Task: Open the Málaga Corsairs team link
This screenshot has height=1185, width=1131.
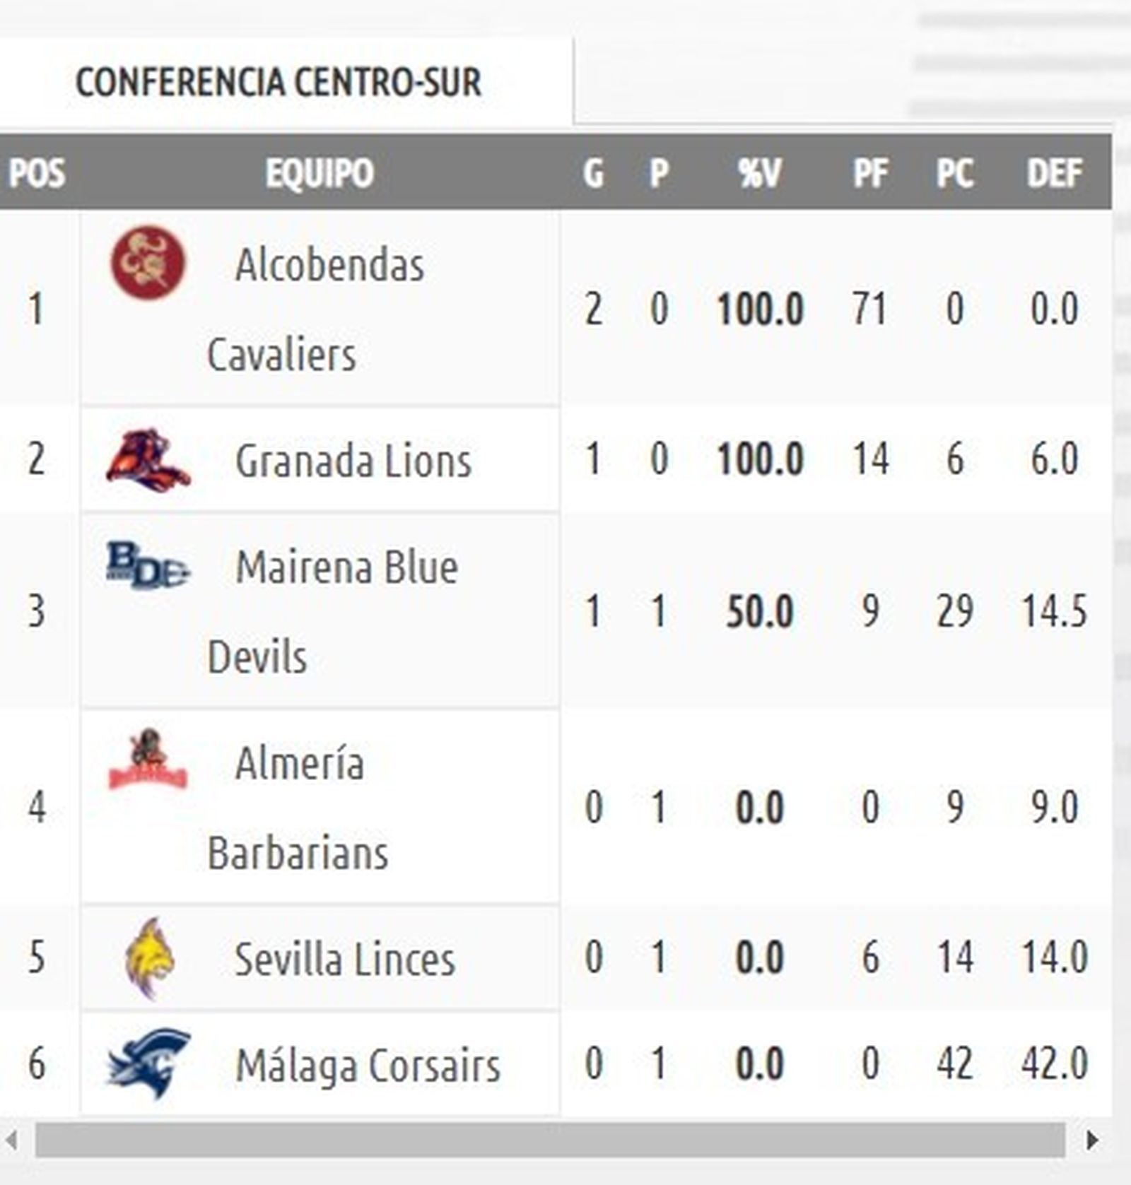Action: 368,1066
